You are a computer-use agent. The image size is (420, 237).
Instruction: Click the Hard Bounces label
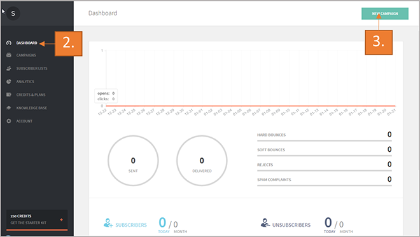(271, 135)
